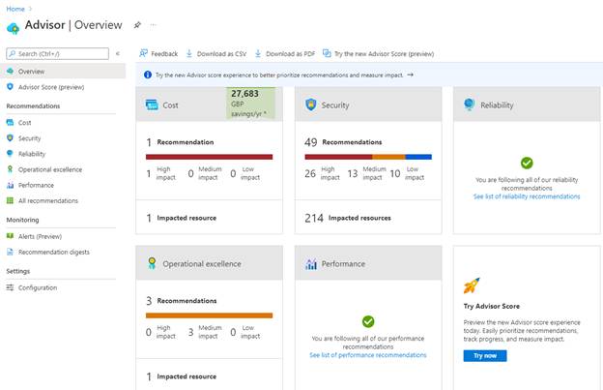
Task: Select the All recommendations grid icon
Action: point(10,200)
